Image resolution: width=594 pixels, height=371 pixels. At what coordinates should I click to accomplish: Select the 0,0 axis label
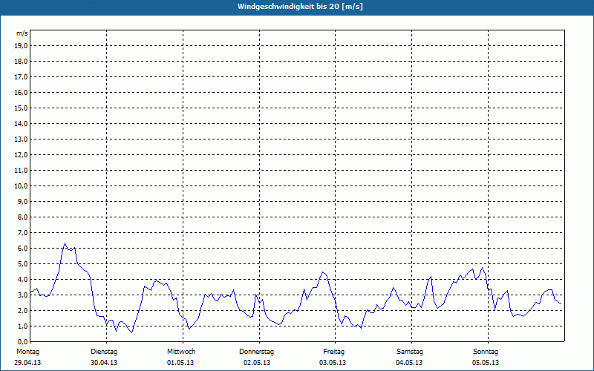[x=22, y=342]
